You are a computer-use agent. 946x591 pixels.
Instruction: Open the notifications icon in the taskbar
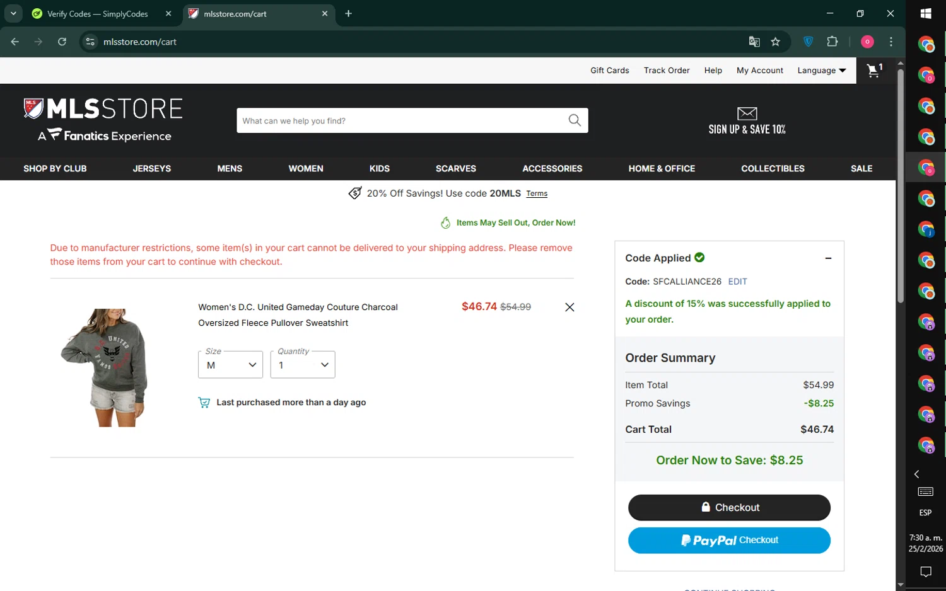pos(926,571)
